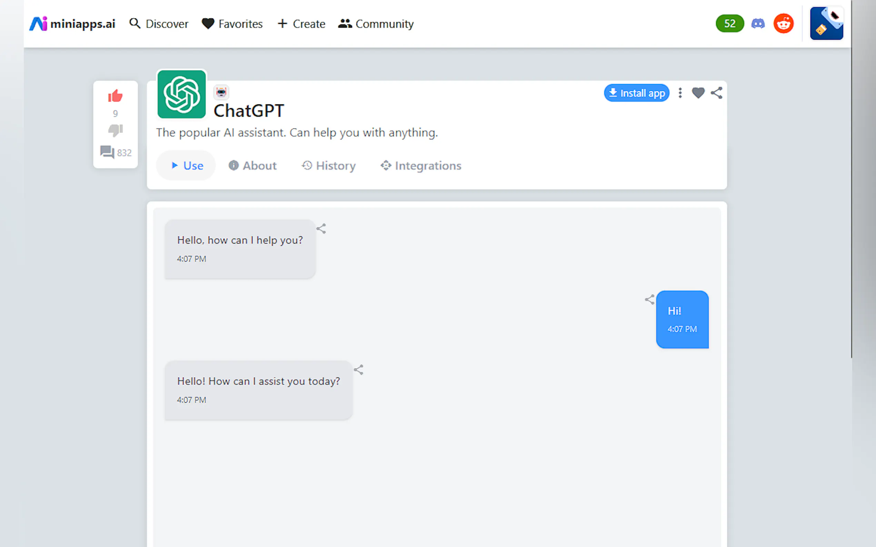
Task: Open the Reddit icon
Action: (x=783, y=23)
